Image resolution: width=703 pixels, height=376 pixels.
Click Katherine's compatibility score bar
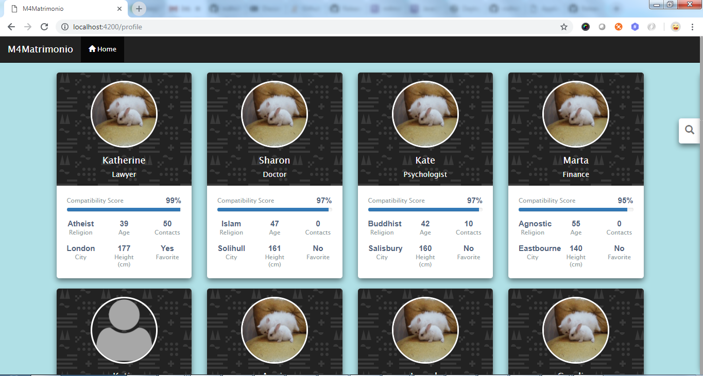tap(124, 210)
